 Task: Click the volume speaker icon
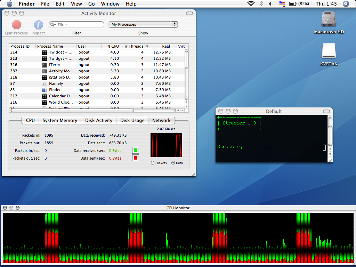(x=270, y=4)
